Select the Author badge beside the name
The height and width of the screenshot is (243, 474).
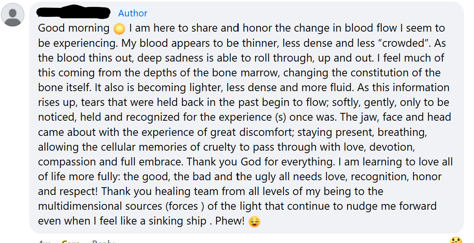click(x=133, y=13)
